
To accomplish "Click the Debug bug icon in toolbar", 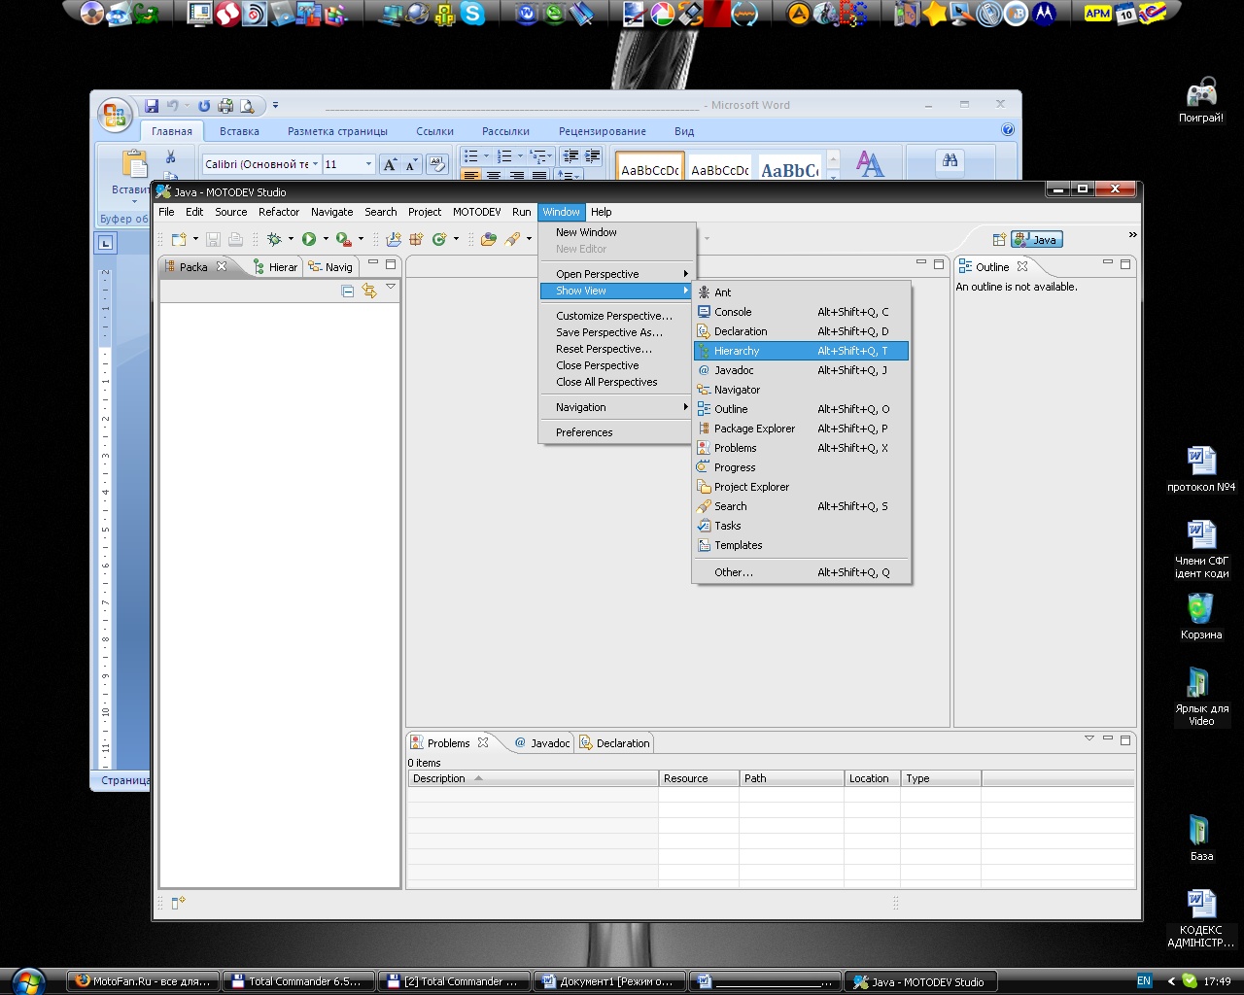I will [x=274, y=239].
